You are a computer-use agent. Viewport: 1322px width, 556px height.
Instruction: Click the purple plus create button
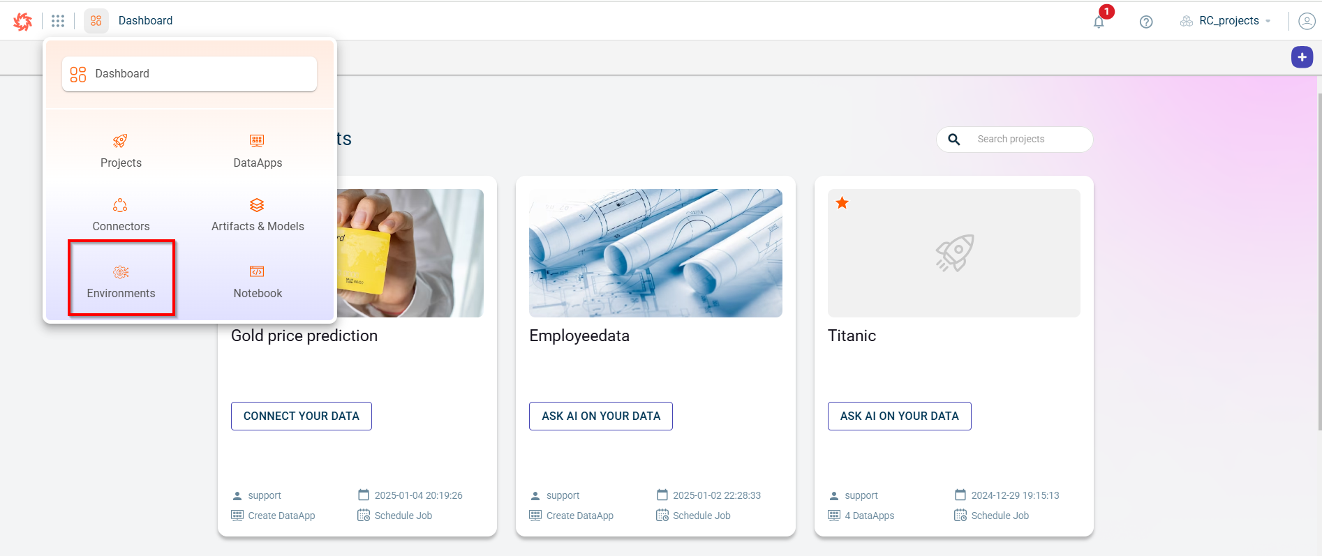tap(1302, 57)
